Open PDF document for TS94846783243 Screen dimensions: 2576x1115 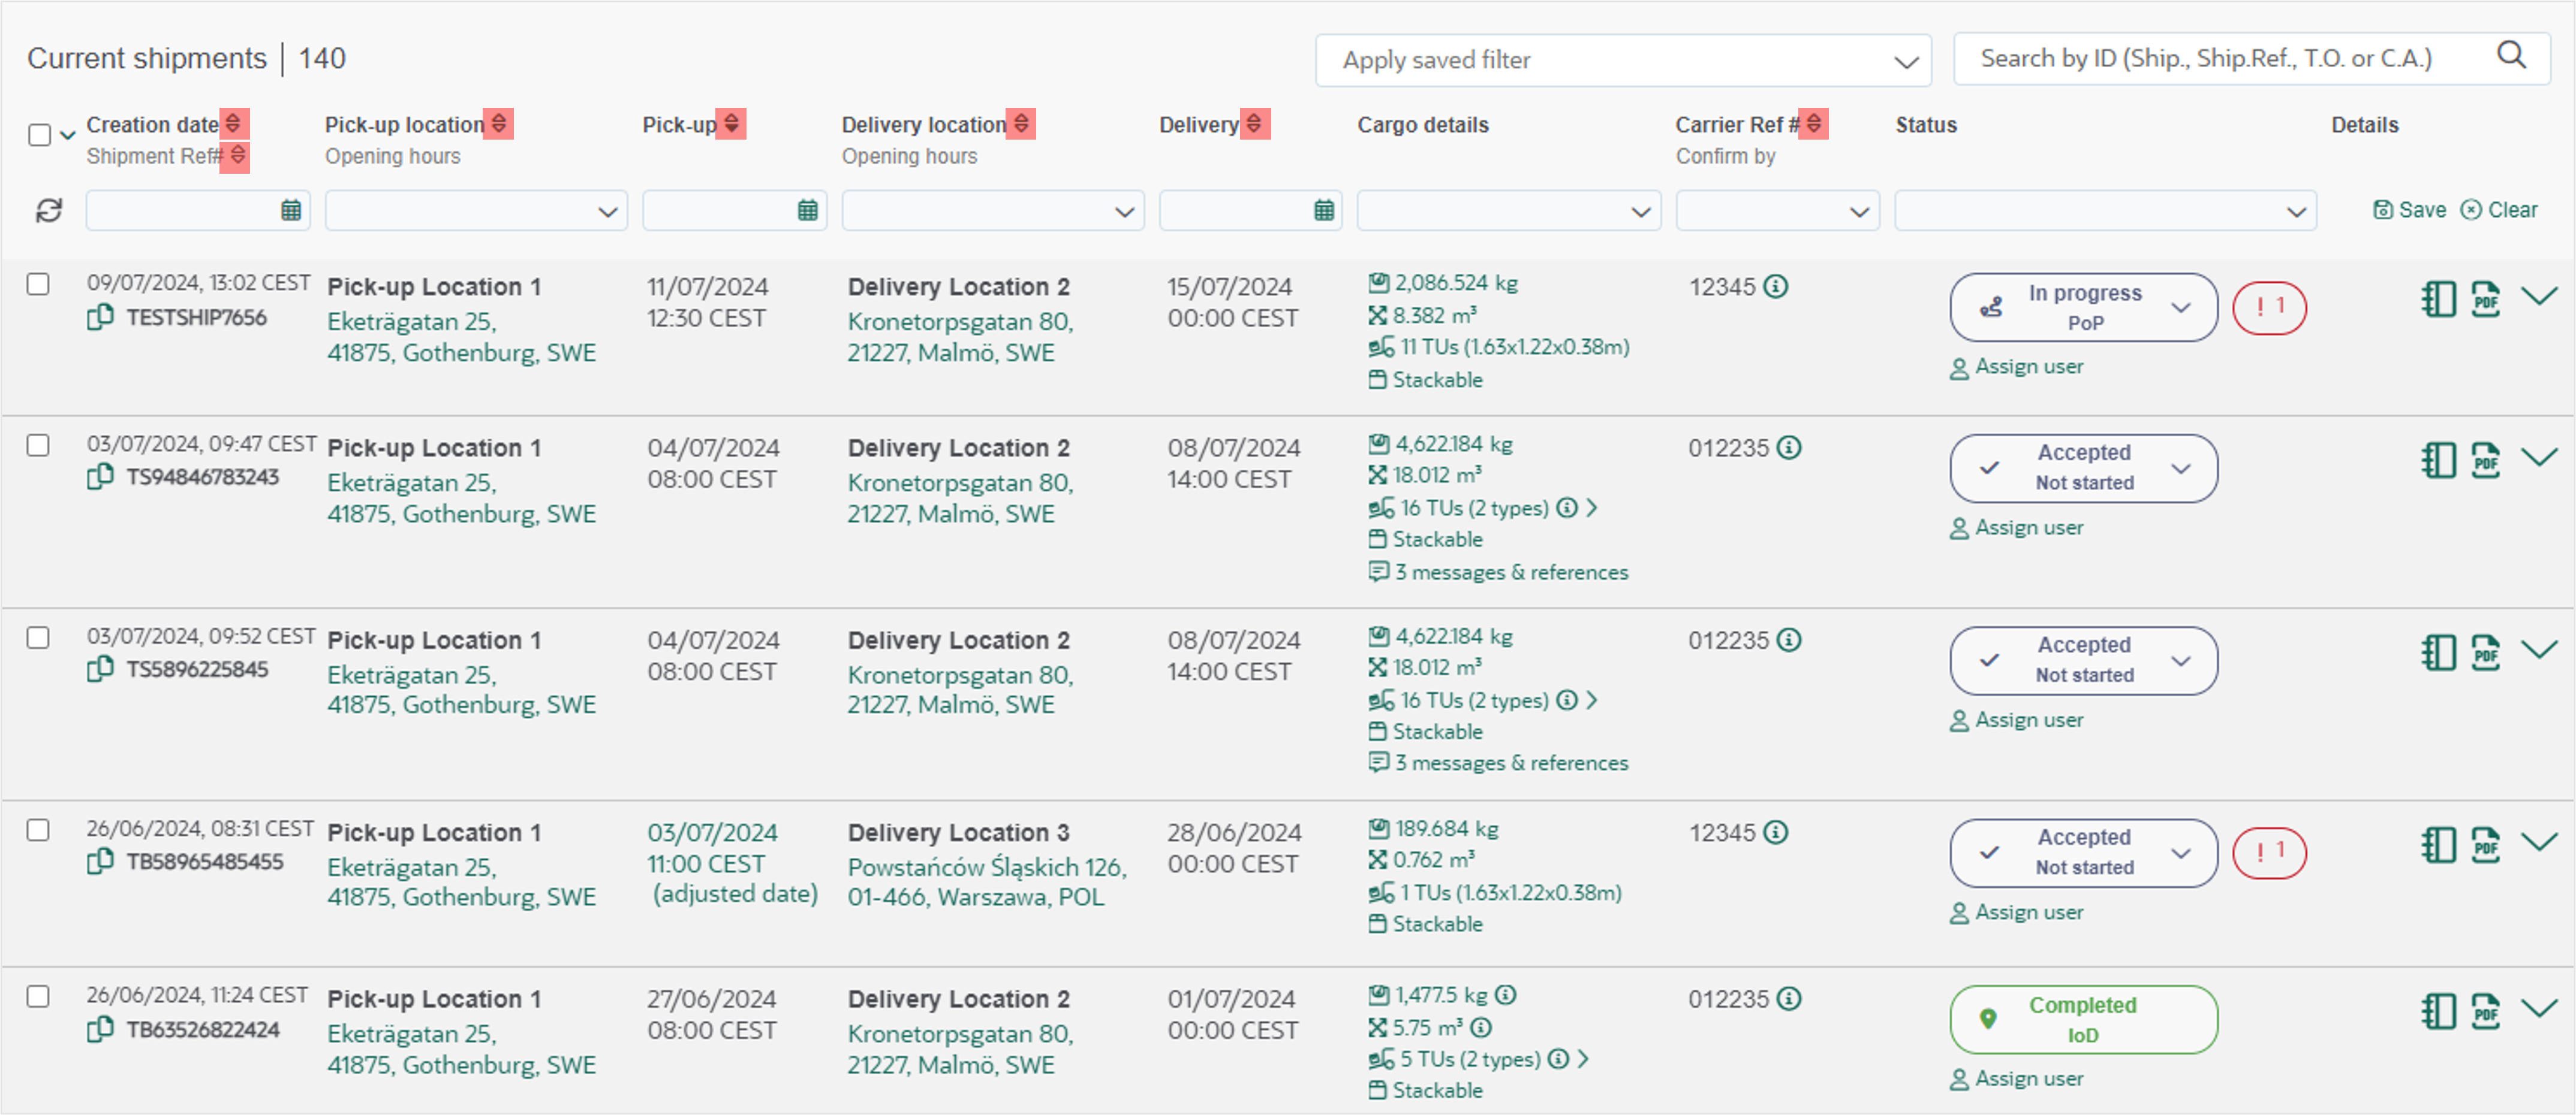click(x=2486, y=460)
